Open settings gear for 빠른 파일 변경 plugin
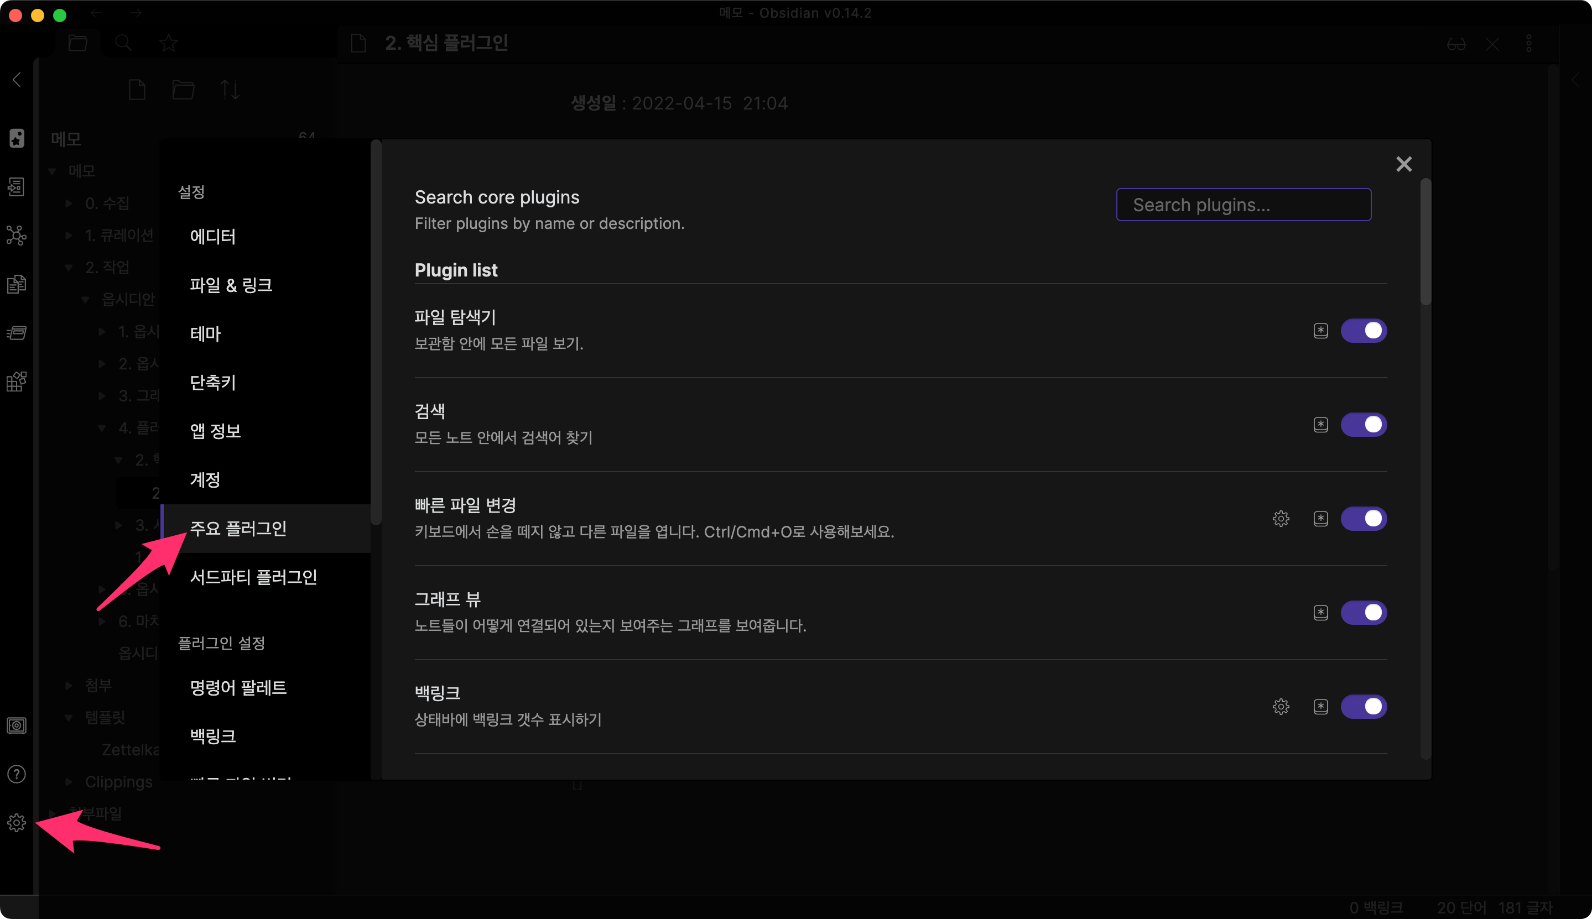Image resolution: width=1592 pixels, height=919 pixels. click(1281, 518)
